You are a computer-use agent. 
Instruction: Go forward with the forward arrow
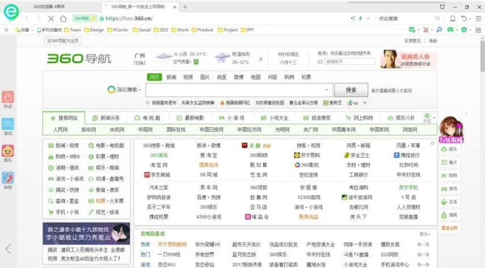(x=39, y=19)
